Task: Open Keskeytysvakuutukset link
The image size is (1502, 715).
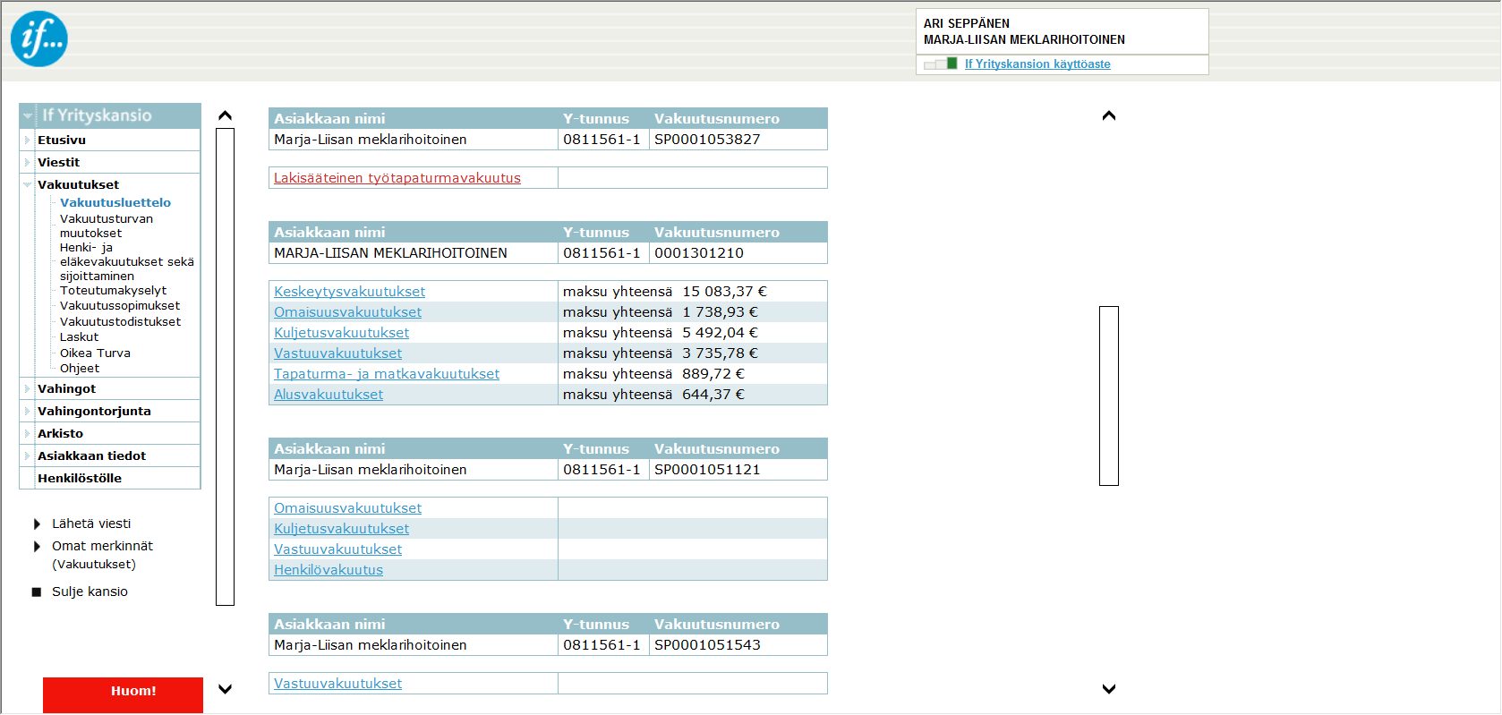Action: pyautogui.click(x=349, y=292)
